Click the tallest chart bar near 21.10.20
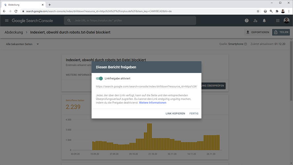The height and width of the screenshot is (165, 293). click(x=149, y=137)
